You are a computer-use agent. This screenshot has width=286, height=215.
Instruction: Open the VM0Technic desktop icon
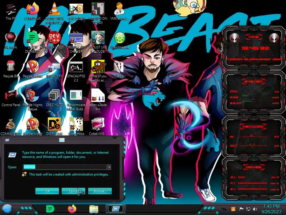119,11
